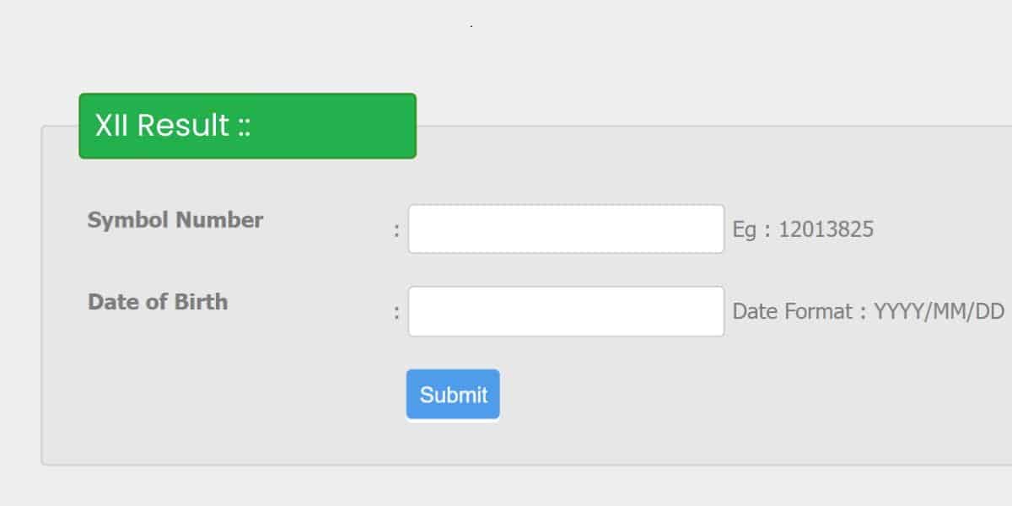1012x506 pixels.
Task: Click the colon before the Date of Birth field
Action: pos(396,312)
